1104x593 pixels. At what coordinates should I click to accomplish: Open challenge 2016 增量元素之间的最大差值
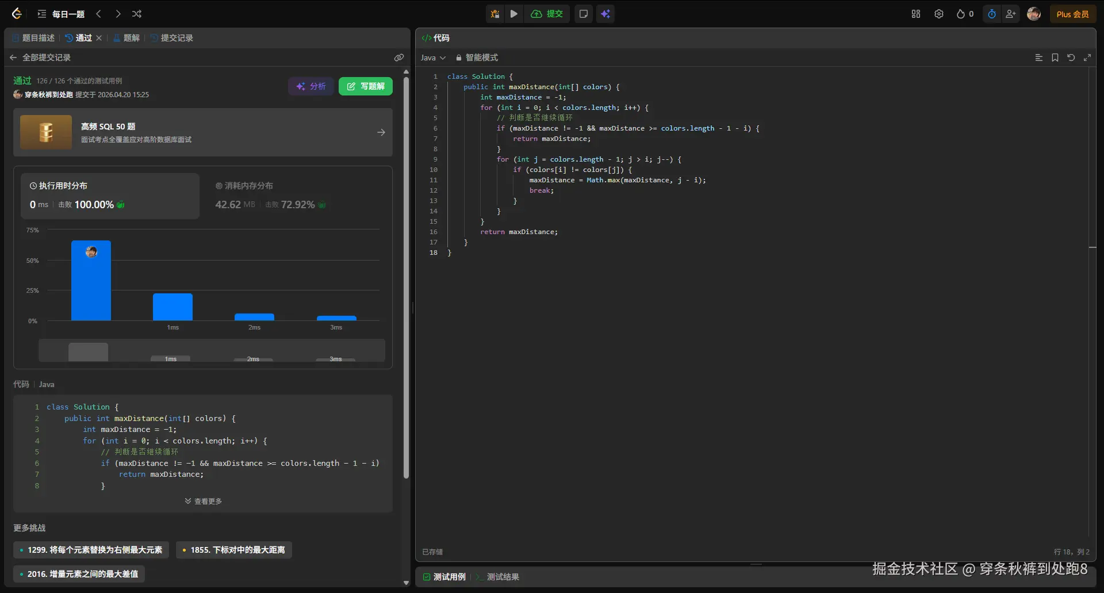79,574
